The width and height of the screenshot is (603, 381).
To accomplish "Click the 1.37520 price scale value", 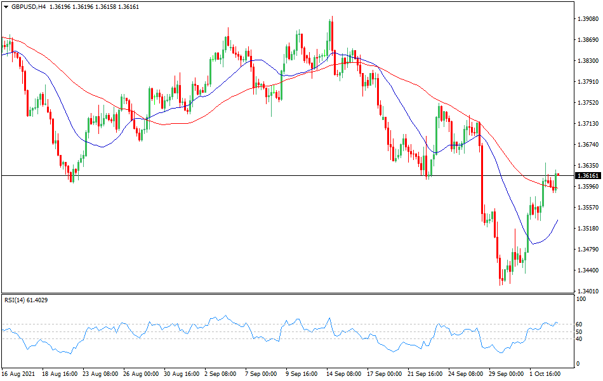I will coord(588,103).
